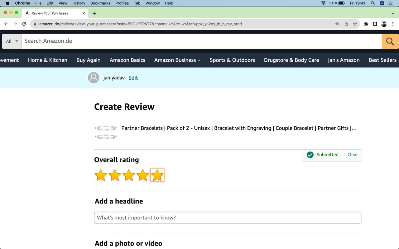Click the orange Amazon search magnifier button

pos(390,41)
